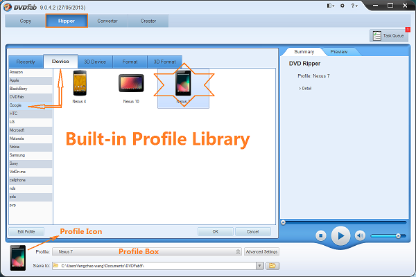Viewport: 416px width, 277px height.
Task: Select the Nexus 4 device profile
Action: click(x=80, y=87)
